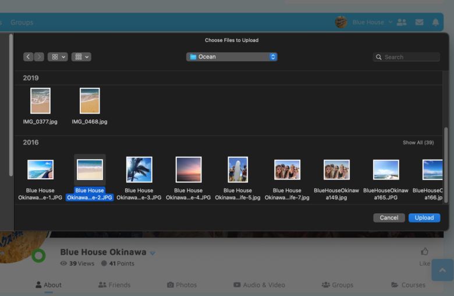Open the messages envelope icon
Screen dimensions: 454x296
pyautogui.click(x=419, y=22)
